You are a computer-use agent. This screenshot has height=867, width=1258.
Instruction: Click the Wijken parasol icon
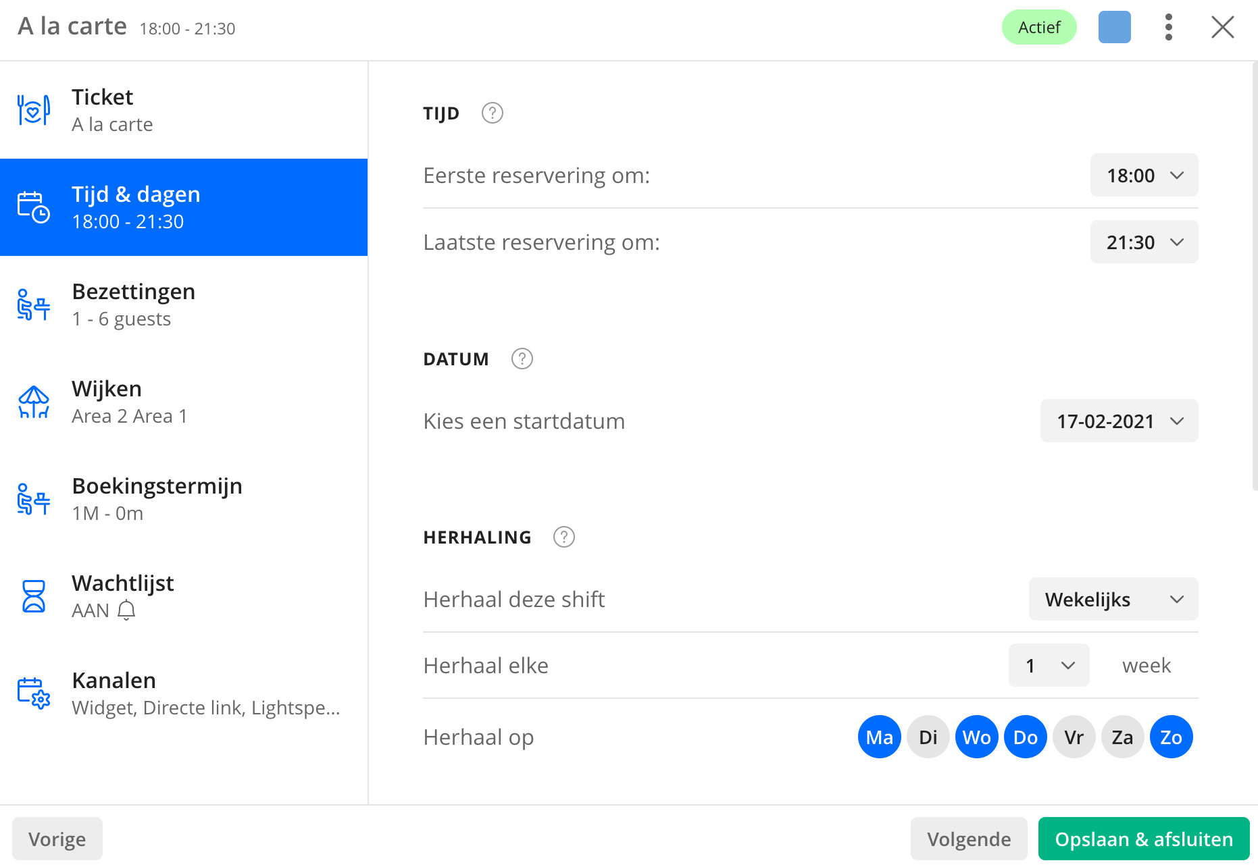34,402
